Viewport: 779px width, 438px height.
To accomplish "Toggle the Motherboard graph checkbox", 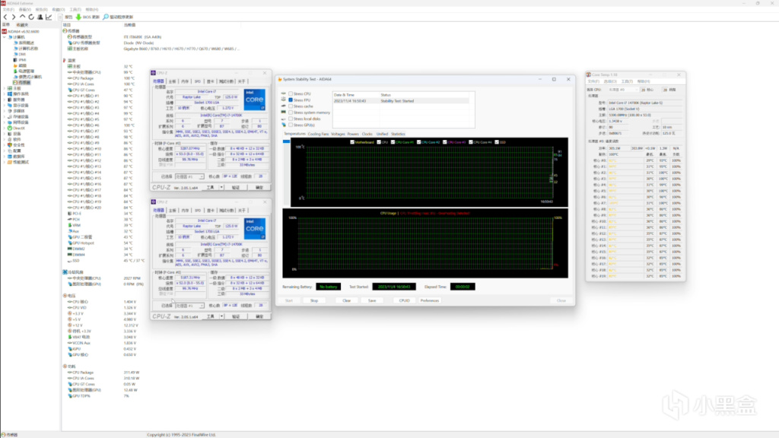I will [x=352, y=142].
